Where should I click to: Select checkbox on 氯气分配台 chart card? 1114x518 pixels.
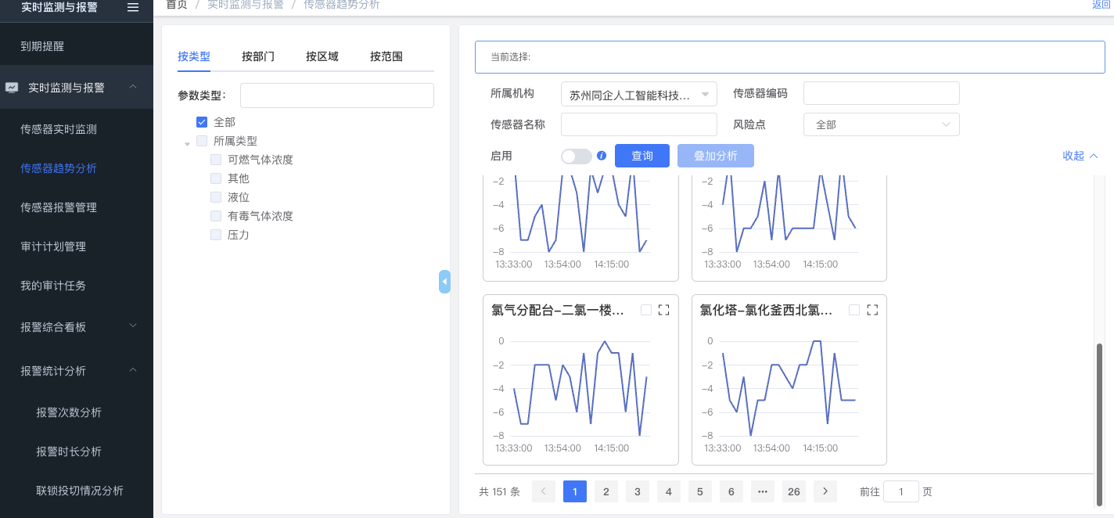tap(645, 310)
